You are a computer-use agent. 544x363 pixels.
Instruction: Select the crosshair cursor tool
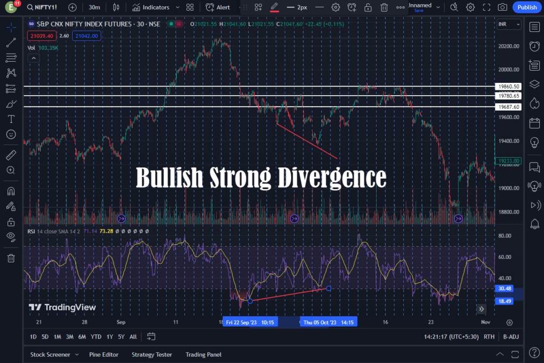[x=11, y=27]
